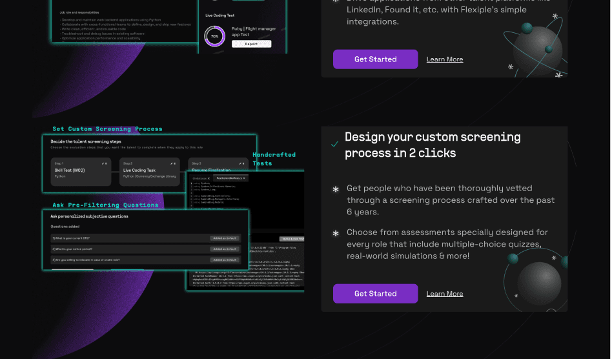Click the 'Handcrafted Tests' label

(x=274, y=159)
